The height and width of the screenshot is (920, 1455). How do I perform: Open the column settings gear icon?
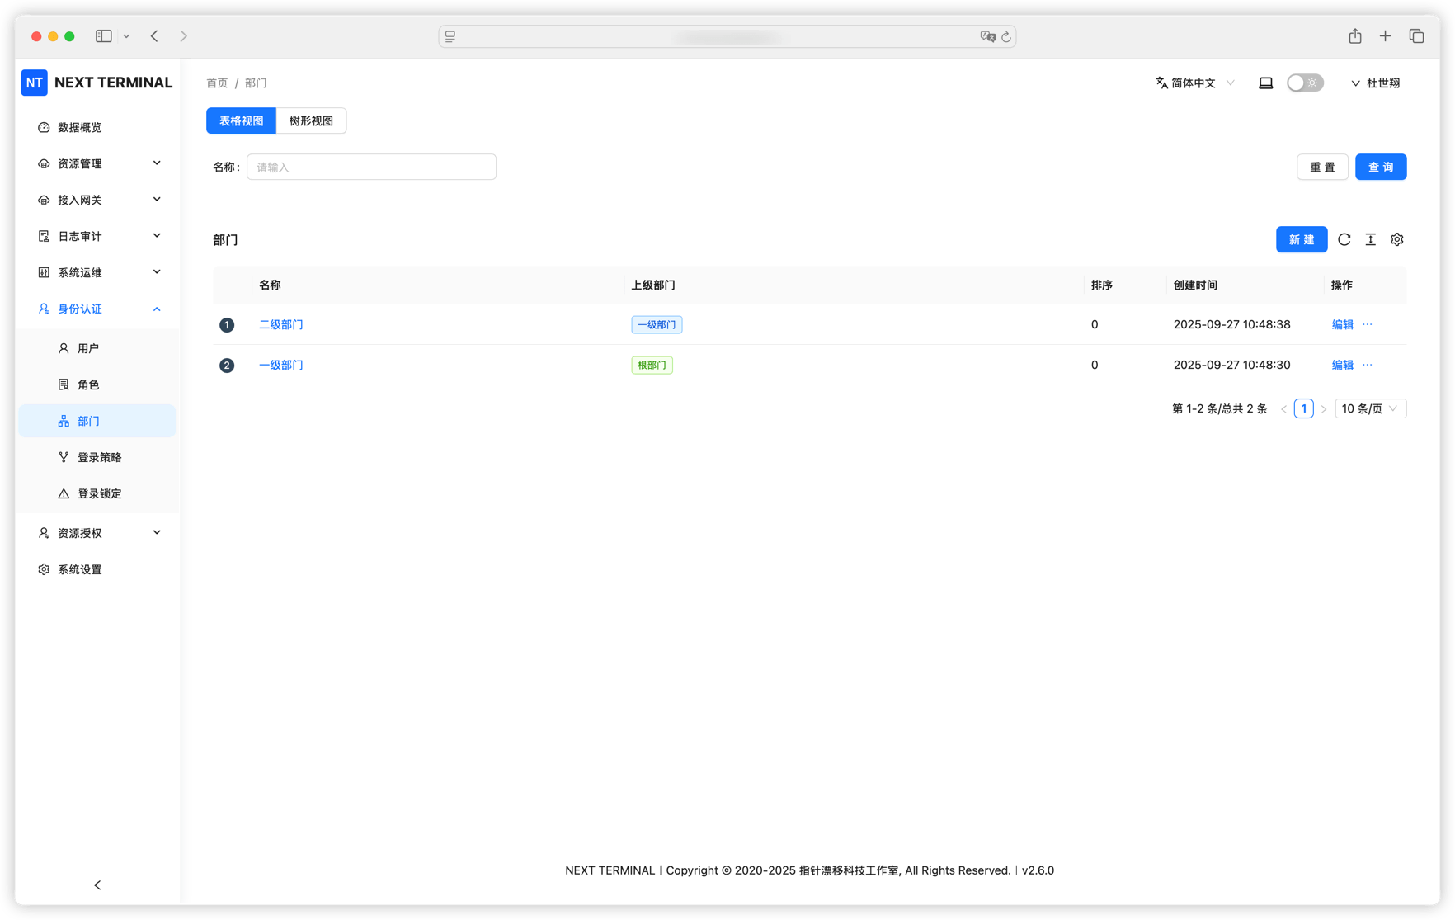pyautogui.click(x=1396, y=239)
